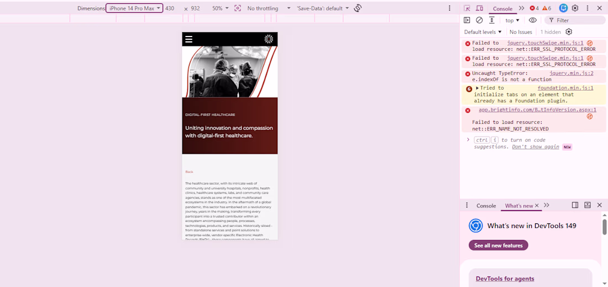The width and height of the screenshot is (608, 287).
Task: Click the What's new panel scrollbar thumb
Action: (605, 227)
